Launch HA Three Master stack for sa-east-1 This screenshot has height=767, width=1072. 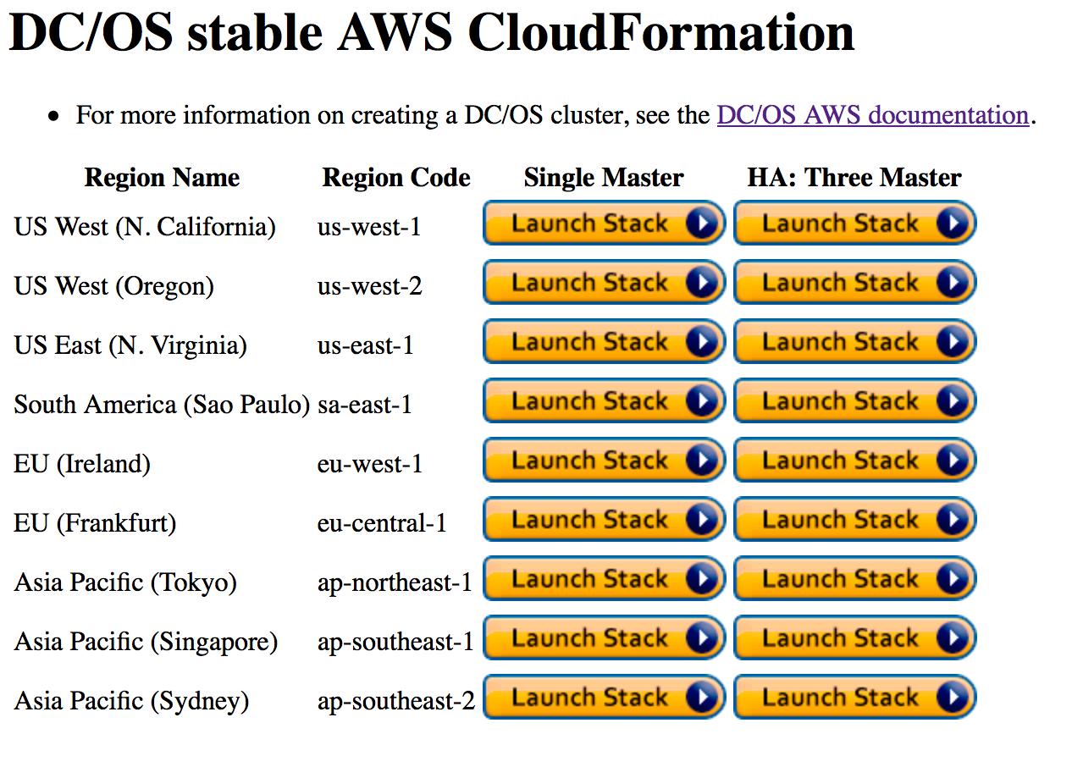pyautogui.click(x=855, y=401)
